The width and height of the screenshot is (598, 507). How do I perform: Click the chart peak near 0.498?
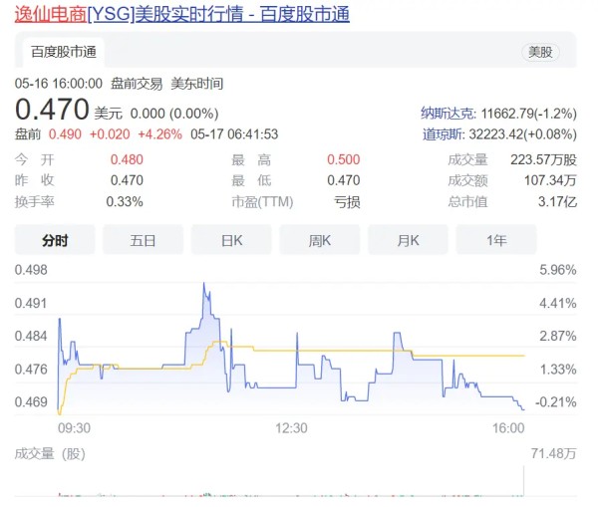pyautogui.click(x=204, y=283)
